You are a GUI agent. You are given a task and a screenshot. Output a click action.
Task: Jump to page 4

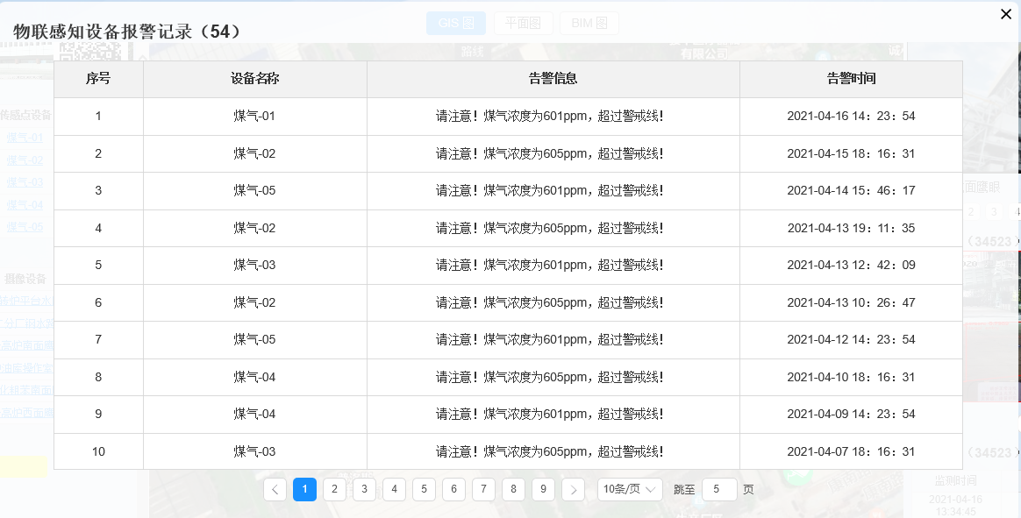point(394,489)
